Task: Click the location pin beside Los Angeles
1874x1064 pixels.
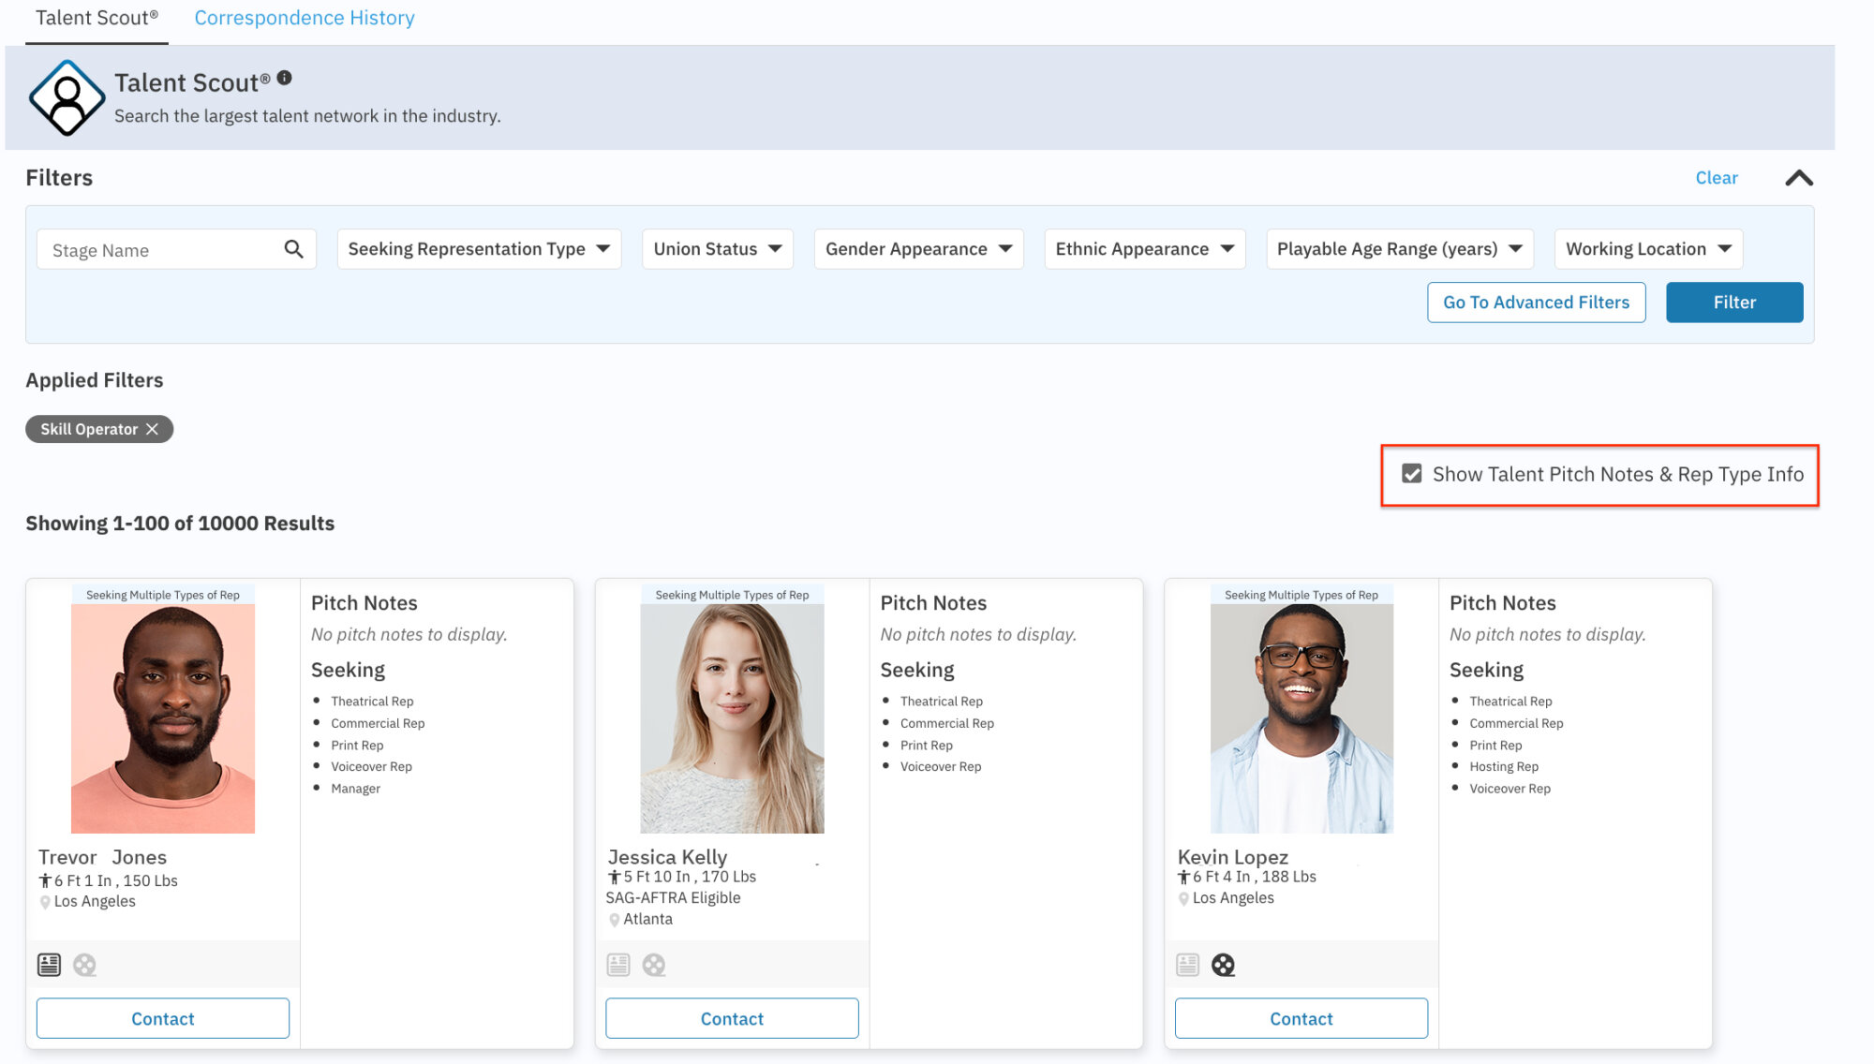Action: [44, 901]
